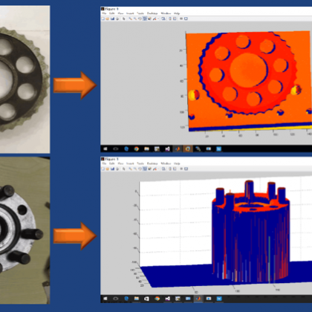This screenshot has height=312, width=312.
Task: Click the yellow sphere on gear surface plot
Action: pos(193,95)
